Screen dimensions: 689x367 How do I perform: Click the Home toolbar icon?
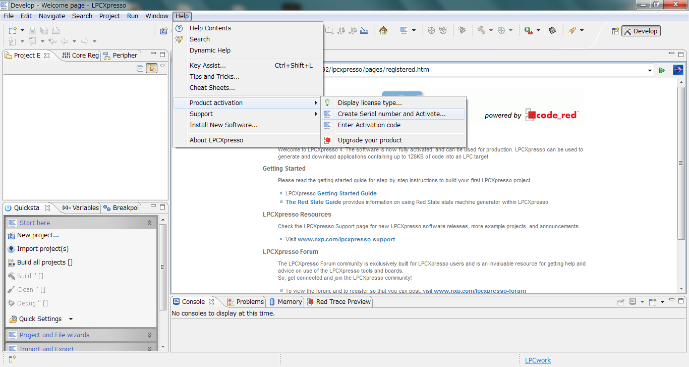tap(383, 30)
